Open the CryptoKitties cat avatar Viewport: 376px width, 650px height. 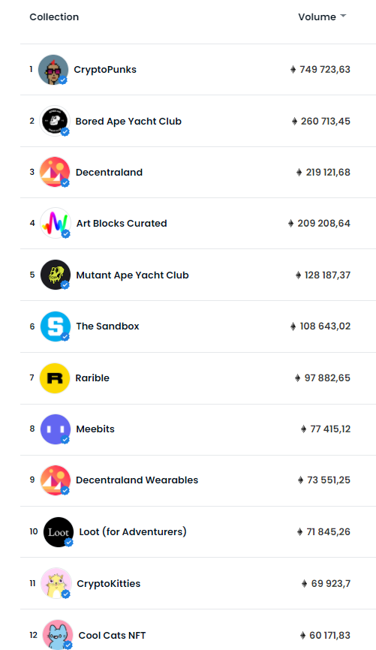coord(56,583)
